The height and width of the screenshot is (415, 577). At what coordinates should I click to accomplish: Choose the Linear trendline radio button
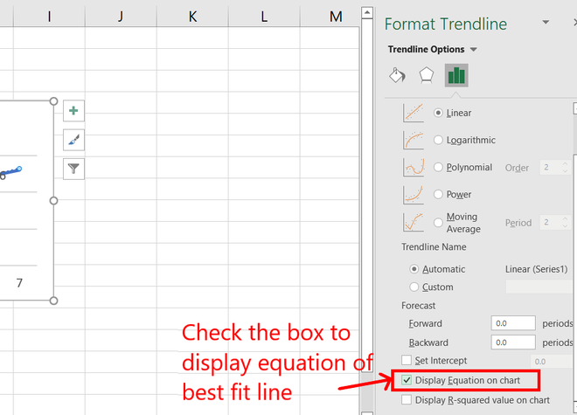coord(438,113)
